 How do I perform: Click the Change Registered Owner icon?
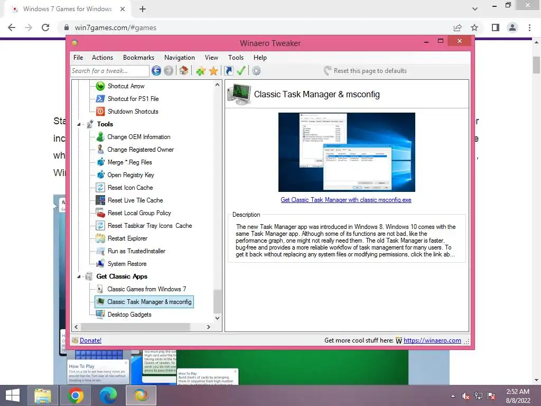click(x=100, y=150)
